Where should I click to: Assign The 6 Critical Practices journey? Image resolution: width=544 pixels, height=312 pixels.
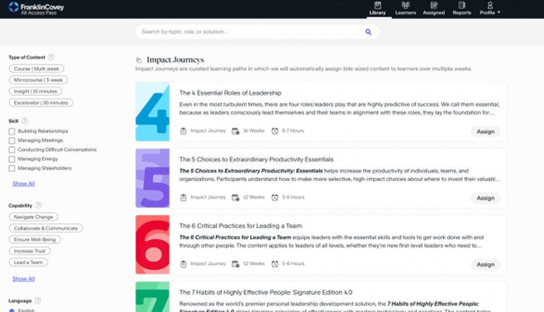point(485,264)
